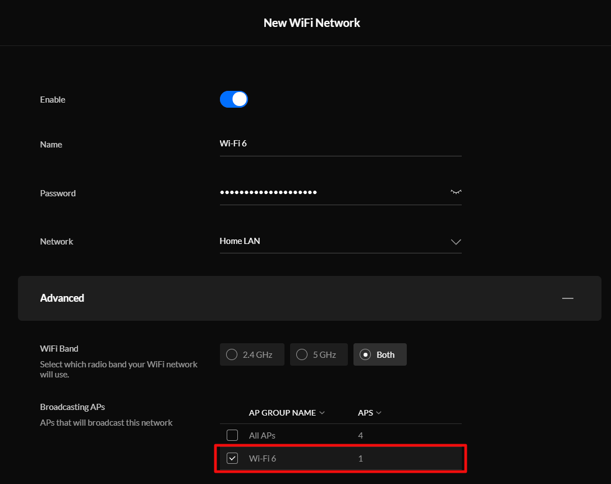Sort by the AP GROUP NAME column header

tap(282, 413)
